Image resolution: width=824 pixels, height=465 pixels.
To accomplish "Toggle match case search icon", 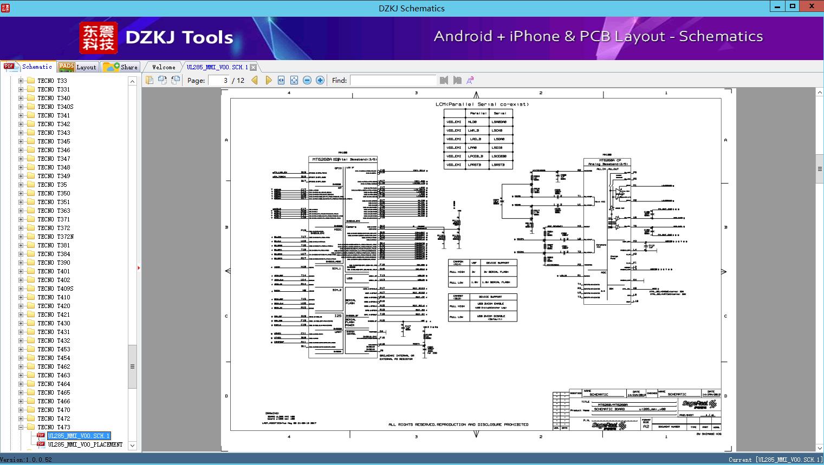I will coord(470,80).
